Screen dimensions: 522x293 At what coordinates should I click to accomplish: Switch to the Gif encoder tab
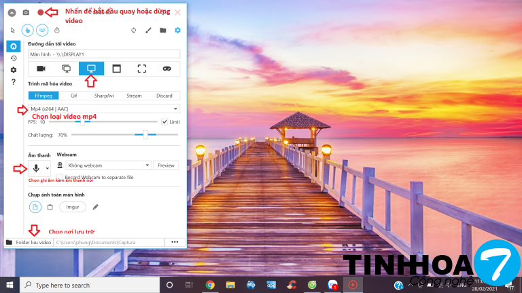tap(73, 96)
